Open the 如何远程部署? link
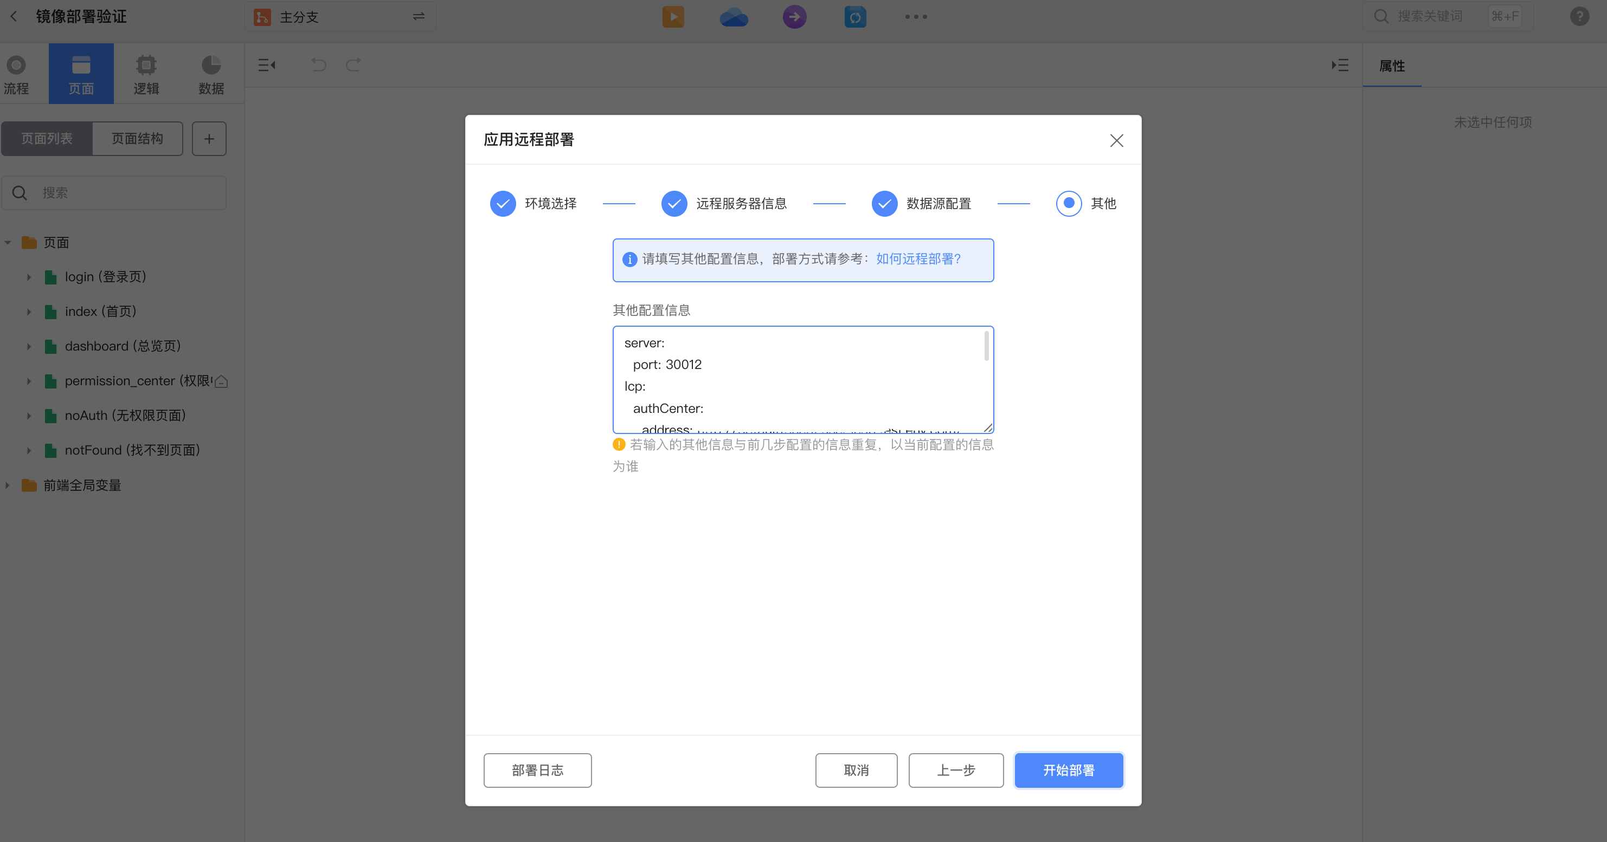Screen dimensions: 1607x842 coord(918,258)
